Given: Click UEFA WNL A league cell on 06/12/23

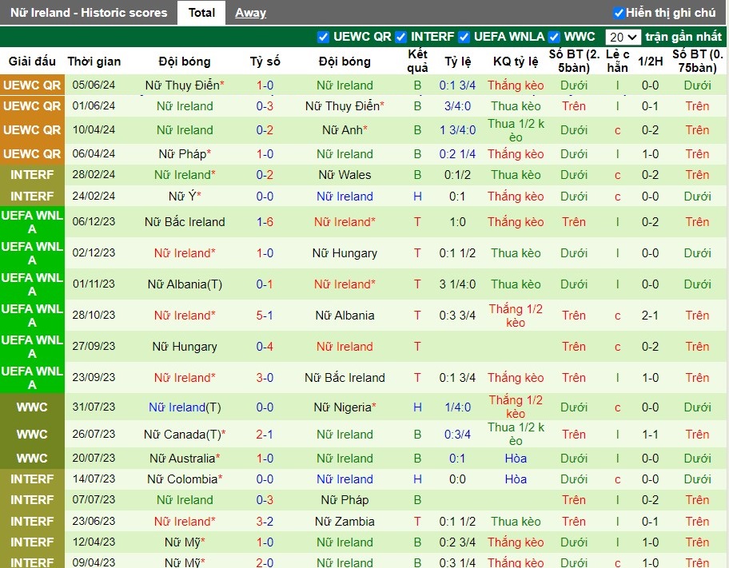Looking at the screenshot, I should click(32, 222).
